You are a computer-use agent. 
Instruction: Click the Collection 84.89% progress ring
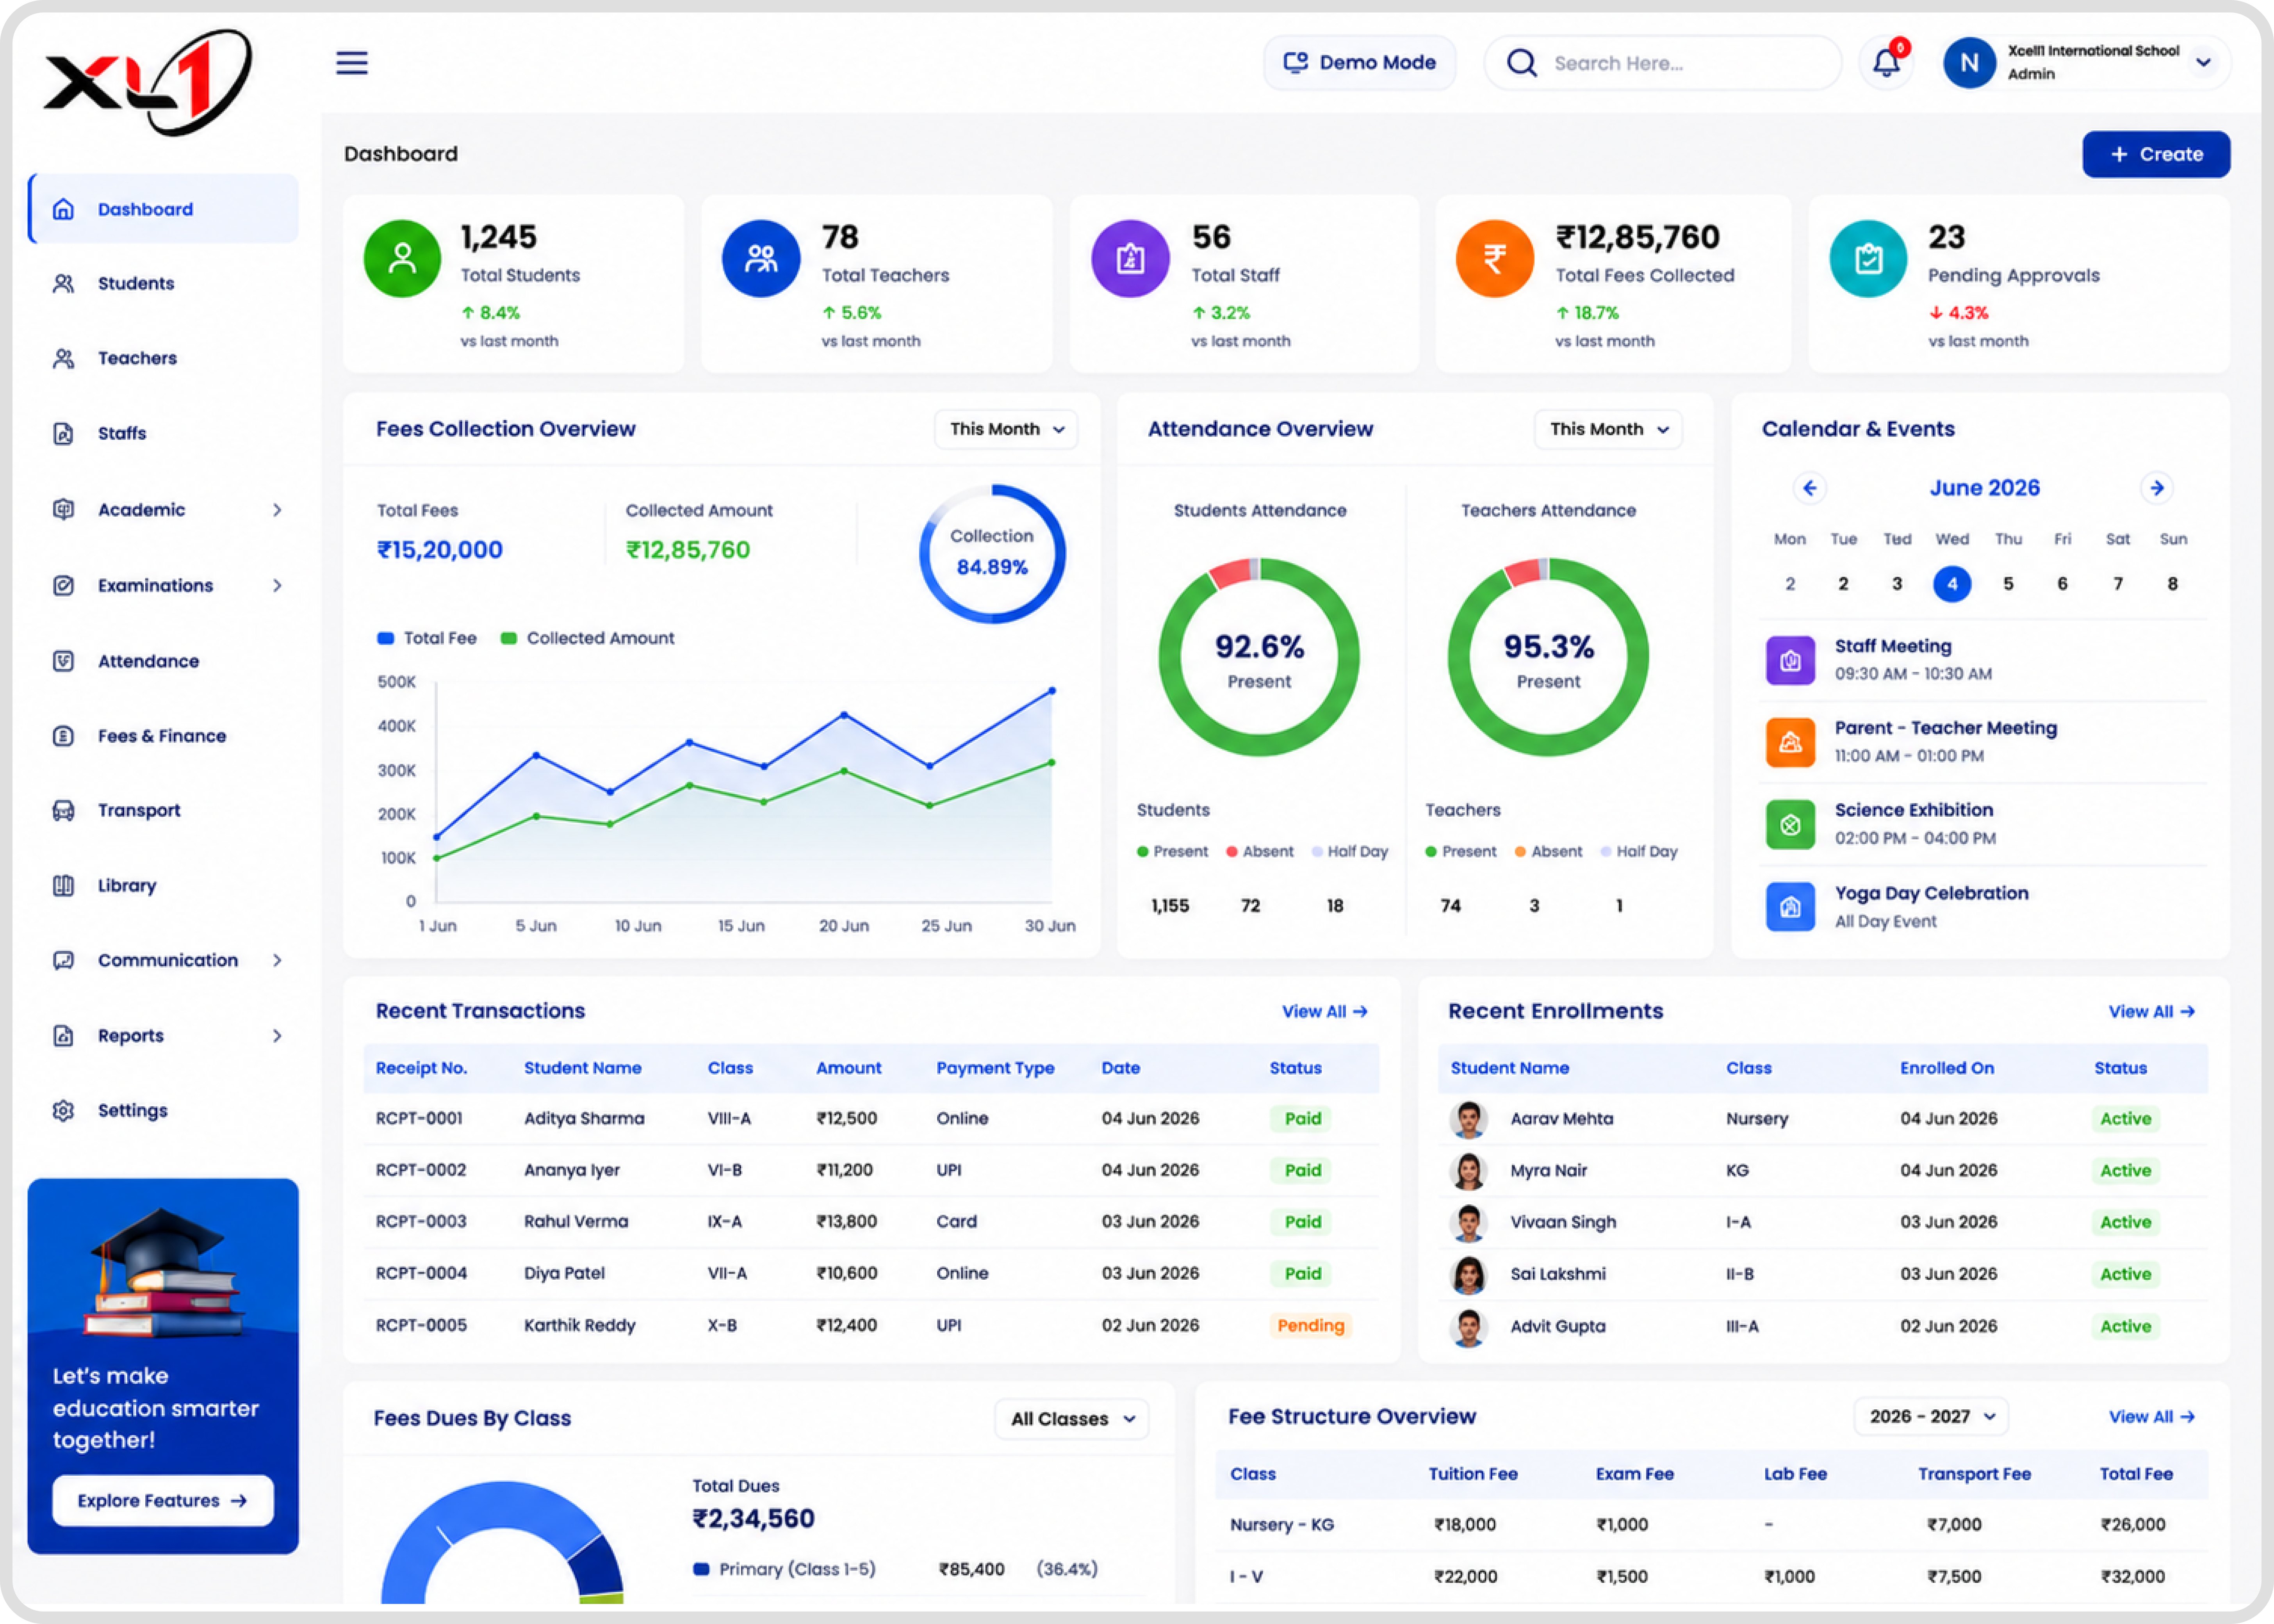(x=992, y=553)
